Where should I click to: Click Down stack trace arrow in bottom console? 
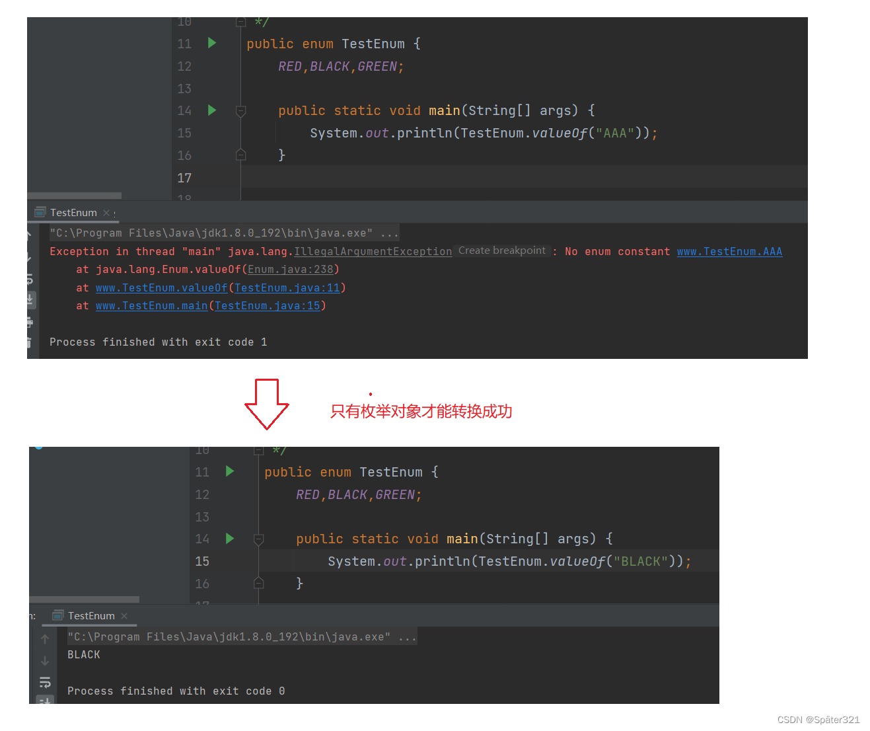click(x=45, y=661)
